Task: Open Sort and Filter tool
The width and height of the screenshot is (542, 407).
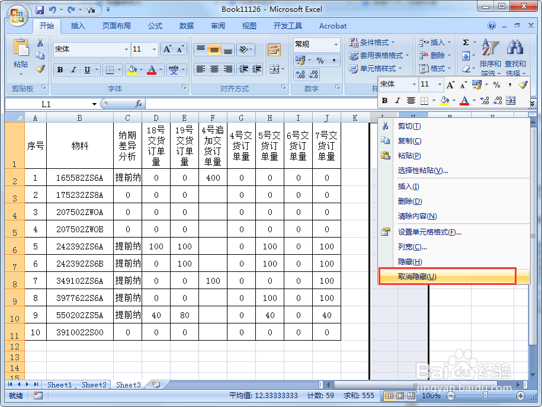Action: pos(490,57)
